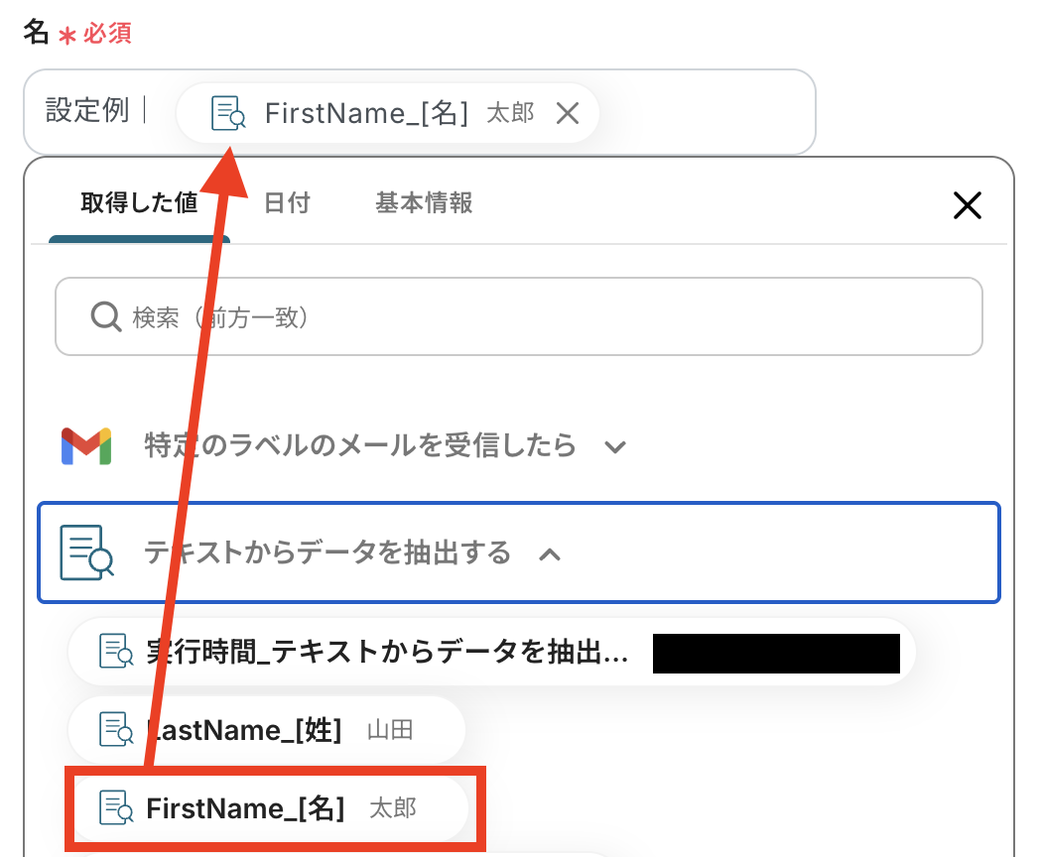Choose the LastName_[姓] 山田 value

[x=267, y=729]
